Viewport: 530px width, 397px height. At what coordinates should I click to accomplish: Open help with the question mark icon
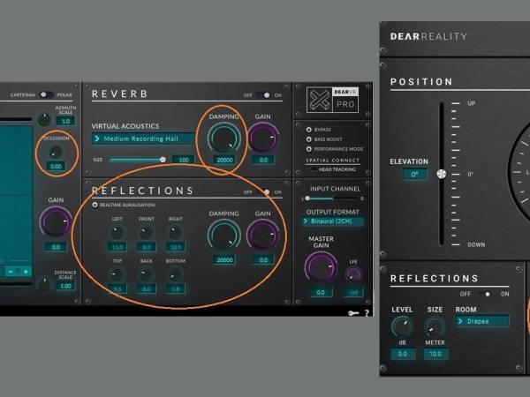(x=367, y=313)
